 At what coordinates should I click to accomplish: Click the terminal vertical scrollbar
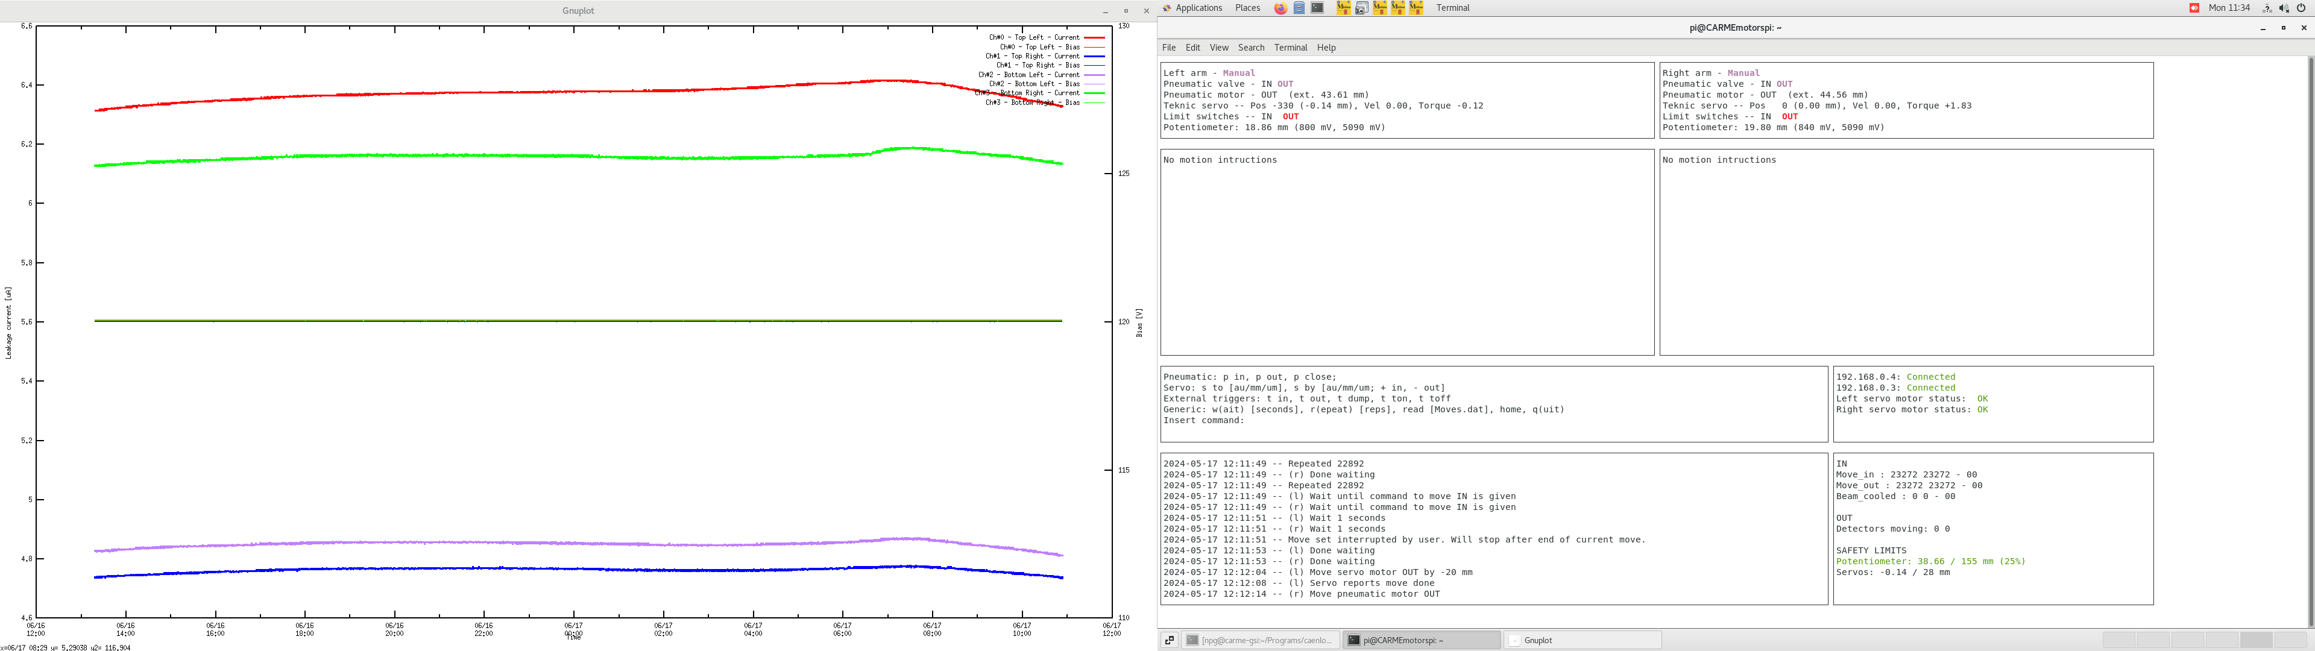pyautogui.click(x=2311, y=342)
